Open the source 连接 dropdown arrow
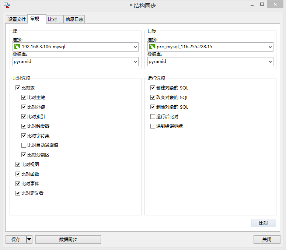 pos(135,47)
